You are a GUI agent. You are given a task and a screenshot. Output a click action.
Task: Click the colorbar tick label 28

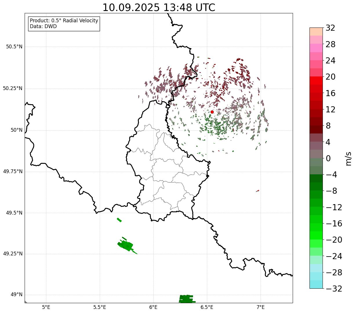[x=330, y=44]
